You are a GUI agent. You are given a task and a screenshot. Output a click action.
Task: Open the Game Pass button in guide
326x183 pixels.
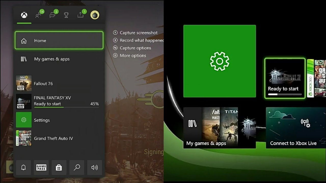41,167
